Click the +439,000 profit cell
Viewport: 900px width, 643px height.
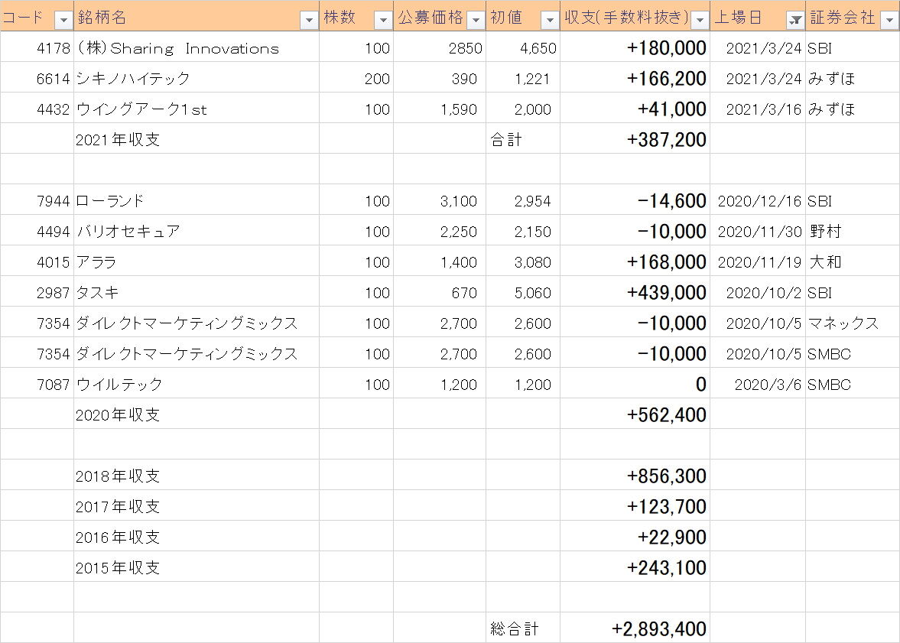click(x=635, y=291)
